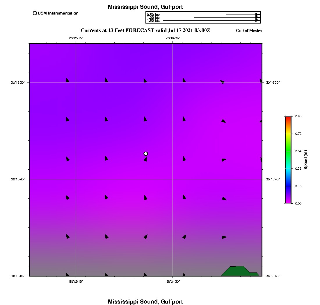Click the 1.00 kts scale label

click(x=153, y=18)
